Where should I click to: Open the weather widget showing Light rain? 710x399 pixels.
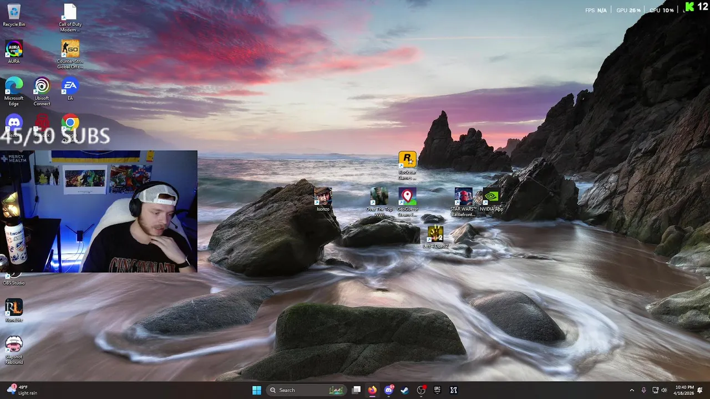click(21, 390)
